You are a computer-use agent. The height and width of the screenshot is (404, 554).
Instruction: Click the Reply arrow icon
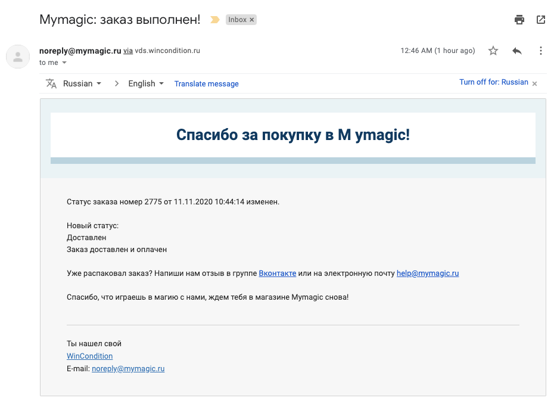517,51
